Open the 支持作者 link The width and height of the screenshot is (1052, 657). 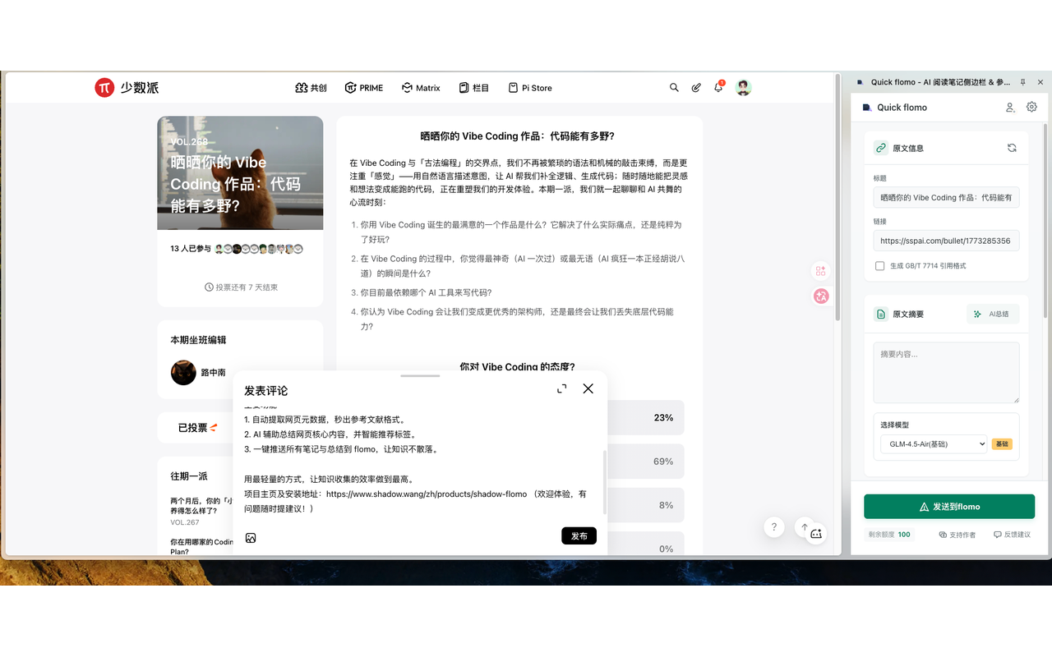[x=957, y=535]
